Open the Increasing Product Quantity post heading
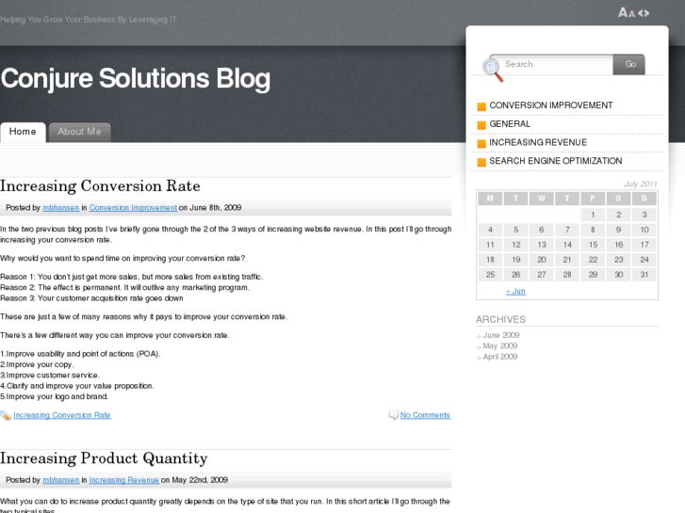 click(104, 458)
